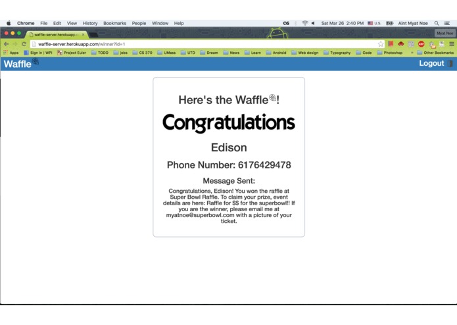Click the battery status icon

click(x=390, y=23)
